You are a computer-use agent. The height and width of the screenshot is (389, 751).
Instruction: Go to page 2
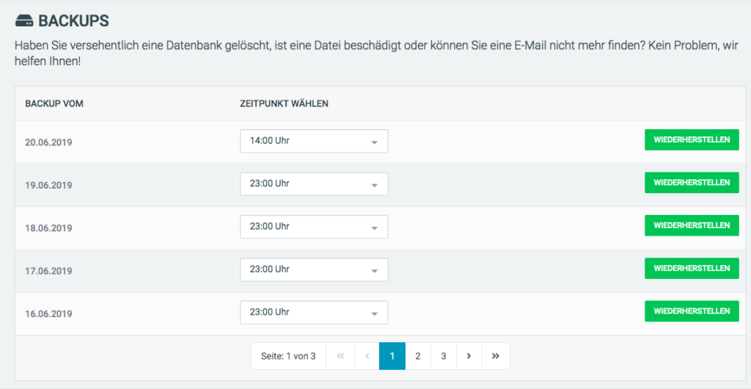[x=418, y=356]
